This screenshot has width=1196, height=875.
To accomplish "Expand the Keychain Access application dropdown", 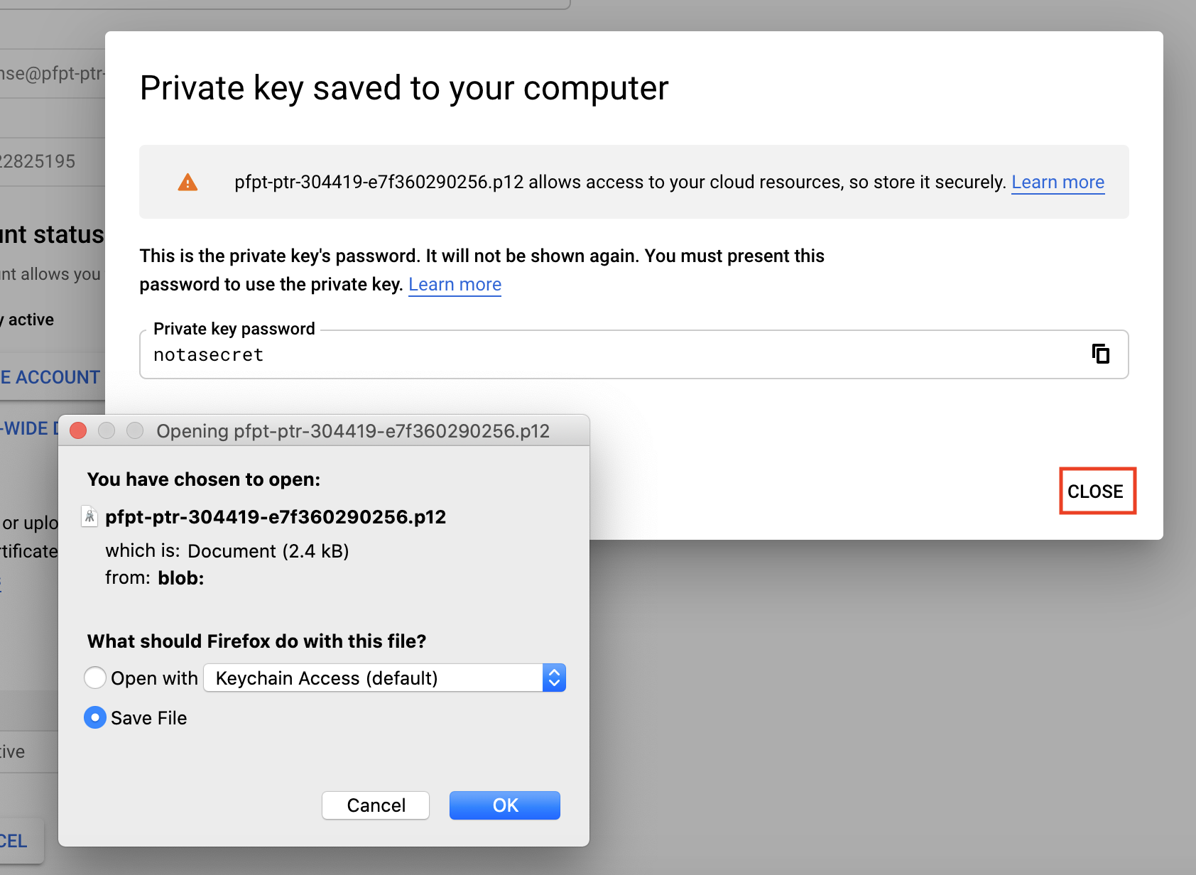I will (x=384, y=678).
